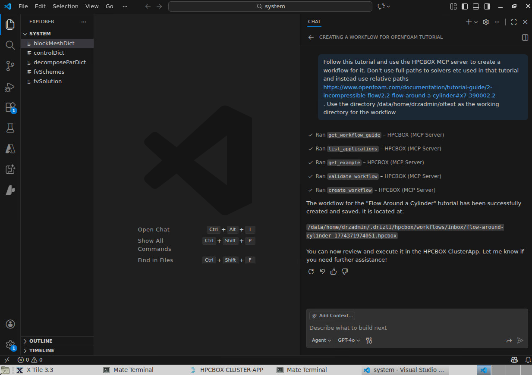Open the Accounts icon in activity bar
Image resolution: width=532 pixels, height=375 pixels.
pos(10,324)
